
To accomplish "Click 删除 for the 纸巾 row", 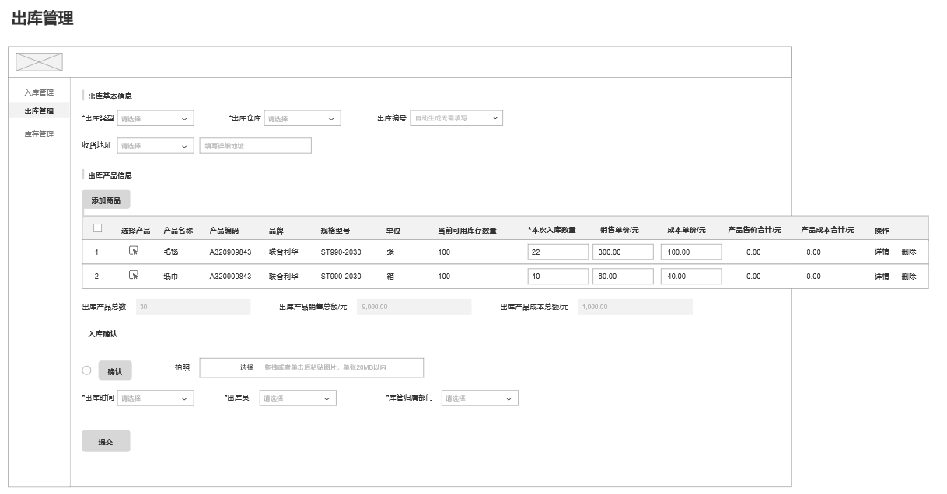I will click(908, 276).
